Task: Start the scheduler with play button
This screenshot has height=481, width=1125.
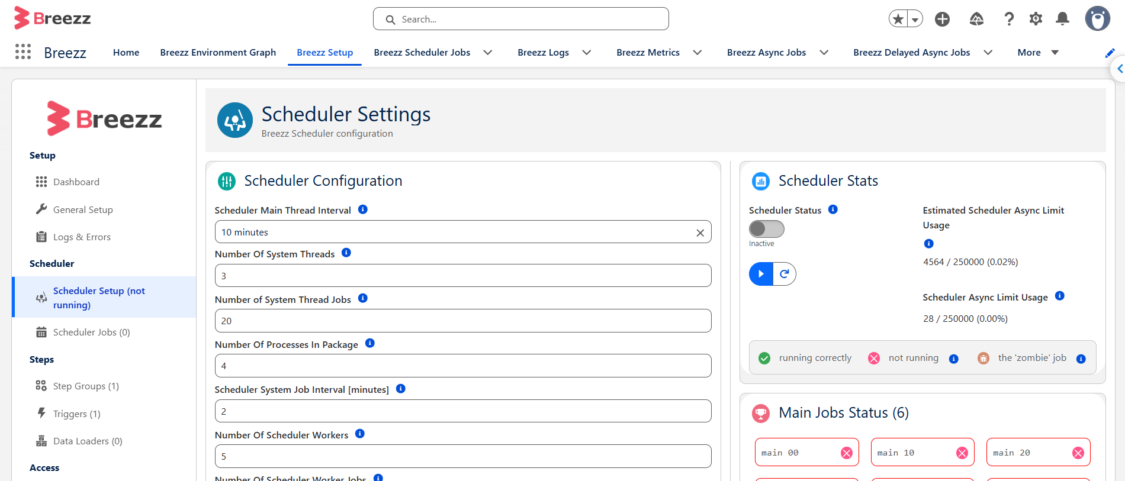Action: click(761, 274)
